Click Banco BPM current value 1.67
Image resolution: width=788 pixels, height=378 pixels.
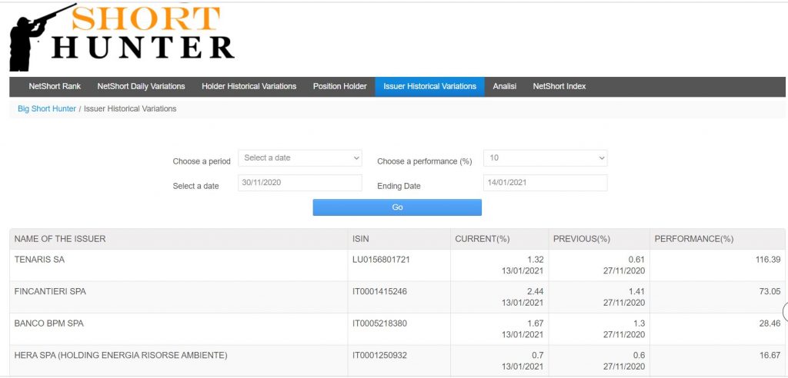point(536,323)
